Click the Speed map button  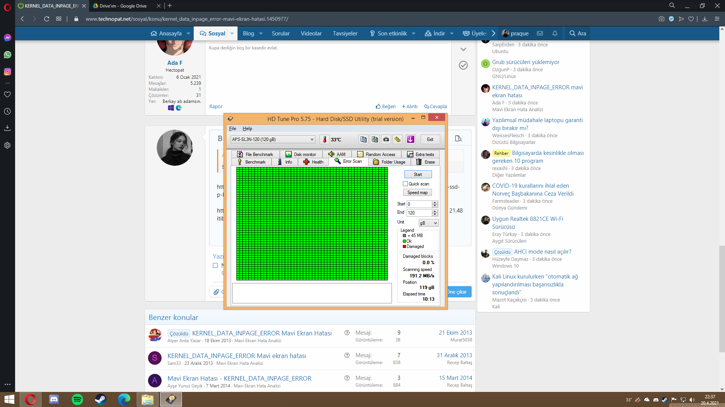coord(417,193)
